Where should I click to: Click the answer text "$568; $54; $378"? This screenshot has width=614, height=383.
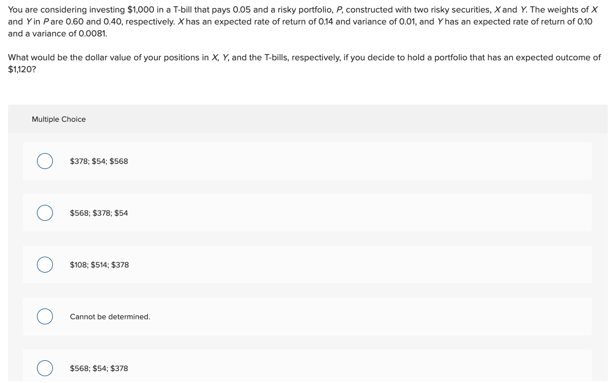[x=99, y=368]
